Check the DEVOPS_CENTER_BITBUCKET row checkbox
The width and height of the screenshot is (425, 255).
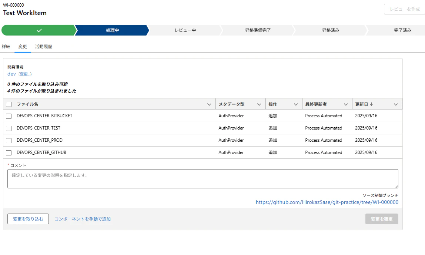(9, 116)
